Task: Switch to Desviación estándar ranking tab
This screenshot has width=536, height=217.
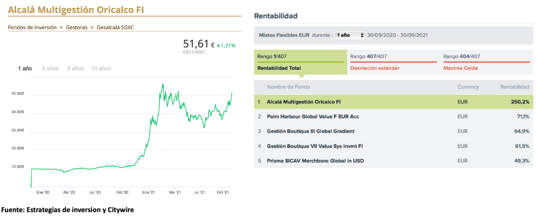Action: click(x=374, y=68)
